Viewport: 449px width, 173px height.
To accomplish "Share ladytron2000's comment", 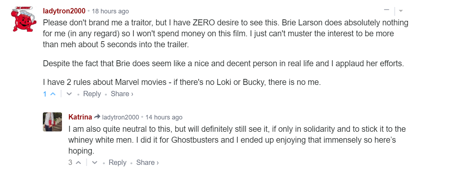I will coord(122,94).
